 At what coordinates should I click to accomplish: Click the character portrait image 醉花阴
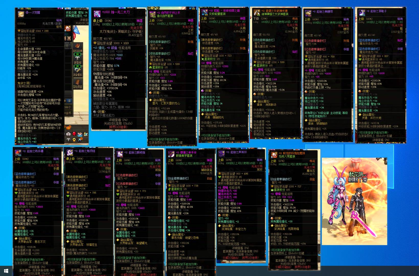[354, 201]
